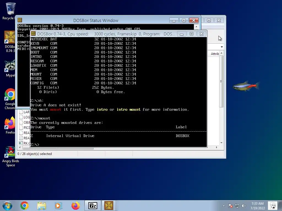Click the 7-Zip horizontal scrollbar right arrow

[x=216, y=148]
